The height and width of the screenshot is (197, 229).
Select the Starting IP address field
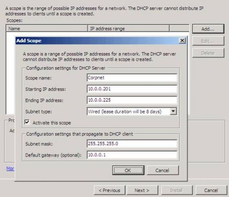click(132, 89)
